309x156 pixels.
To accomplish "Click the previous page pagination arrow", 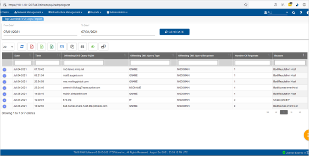I will [276, 112].
